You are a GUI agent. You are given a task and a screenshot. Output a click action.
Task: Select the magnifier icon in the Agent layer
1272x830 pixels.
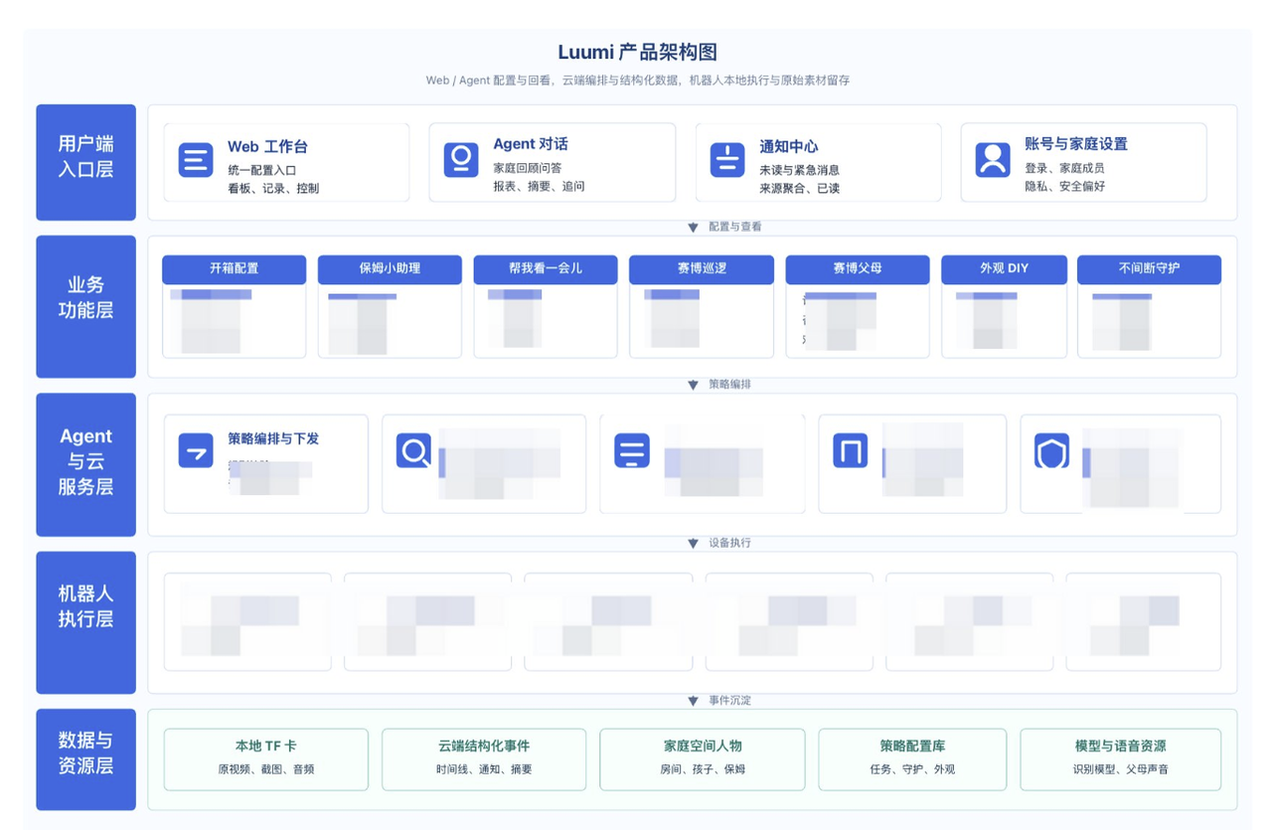pos(414,450)
